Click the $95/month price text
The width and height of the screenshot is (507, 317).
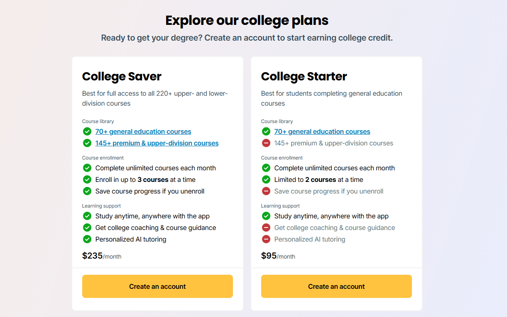278,256
